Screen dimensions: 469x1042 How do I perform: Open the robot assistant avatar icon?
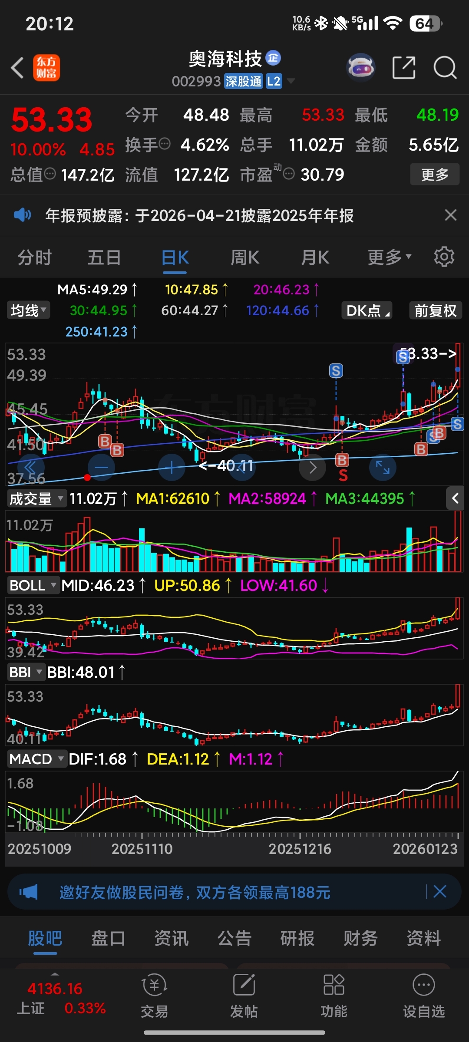pos(361,68)
